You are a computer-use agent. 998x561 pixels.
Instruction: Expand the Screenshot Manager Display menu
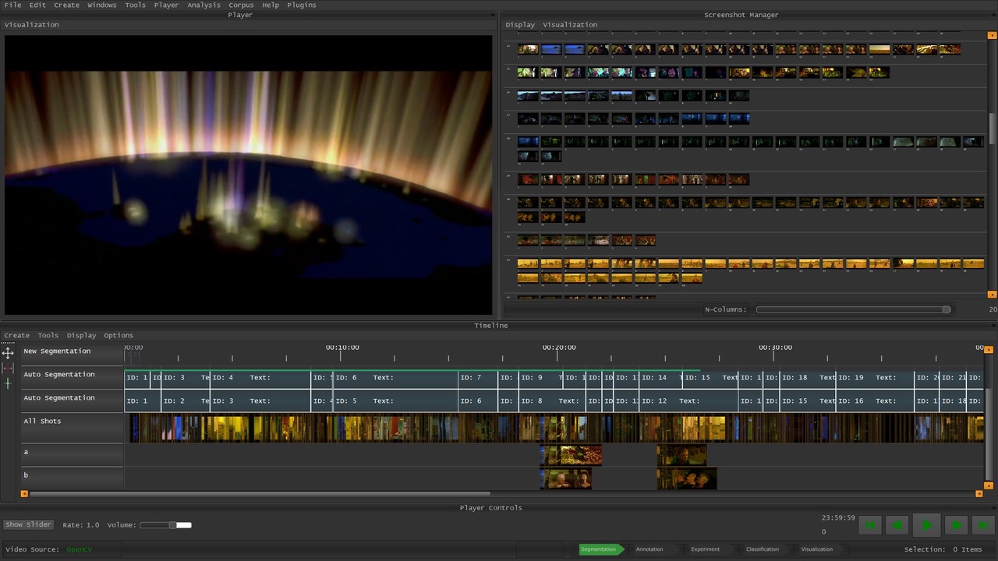click(x=520, y=25)
